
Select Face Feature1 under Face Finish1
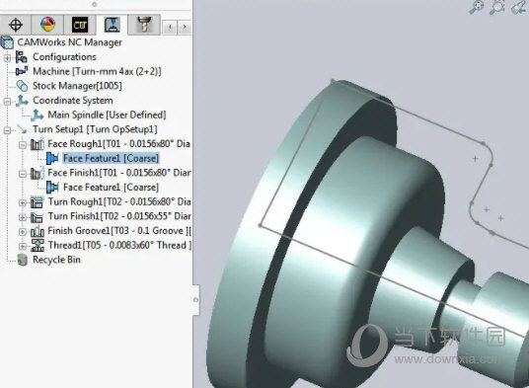click(x=111, y=188)
